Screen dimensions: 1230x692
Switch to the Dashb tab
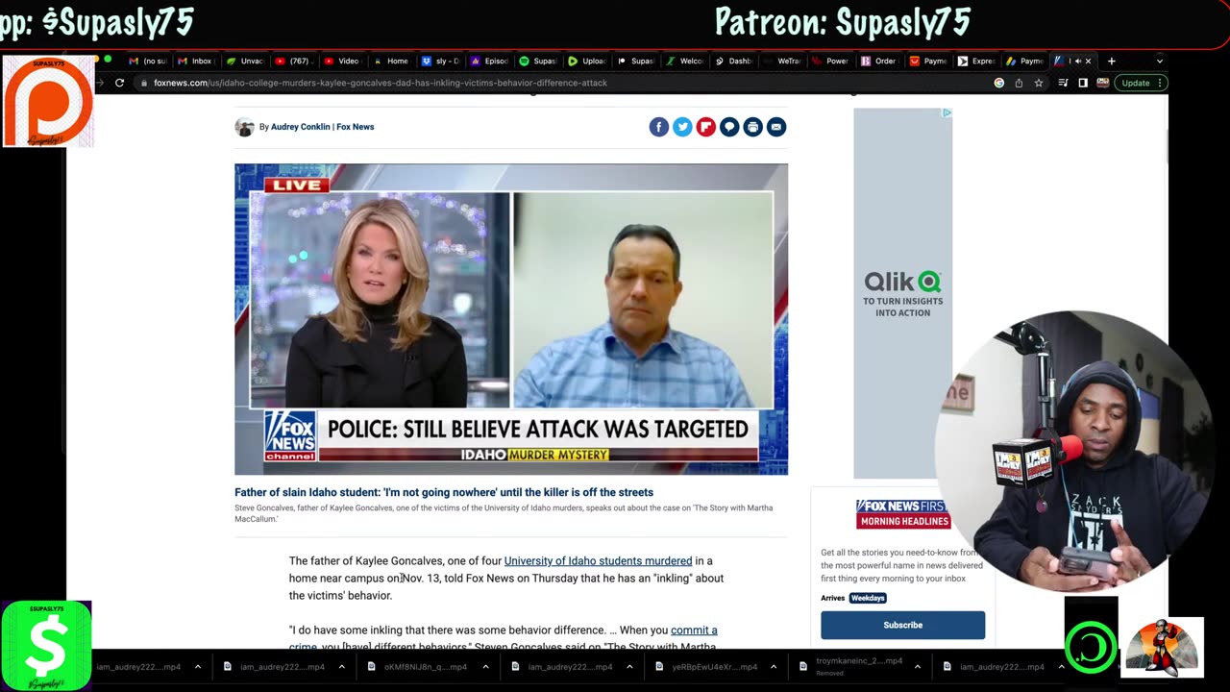coord(735,61)
